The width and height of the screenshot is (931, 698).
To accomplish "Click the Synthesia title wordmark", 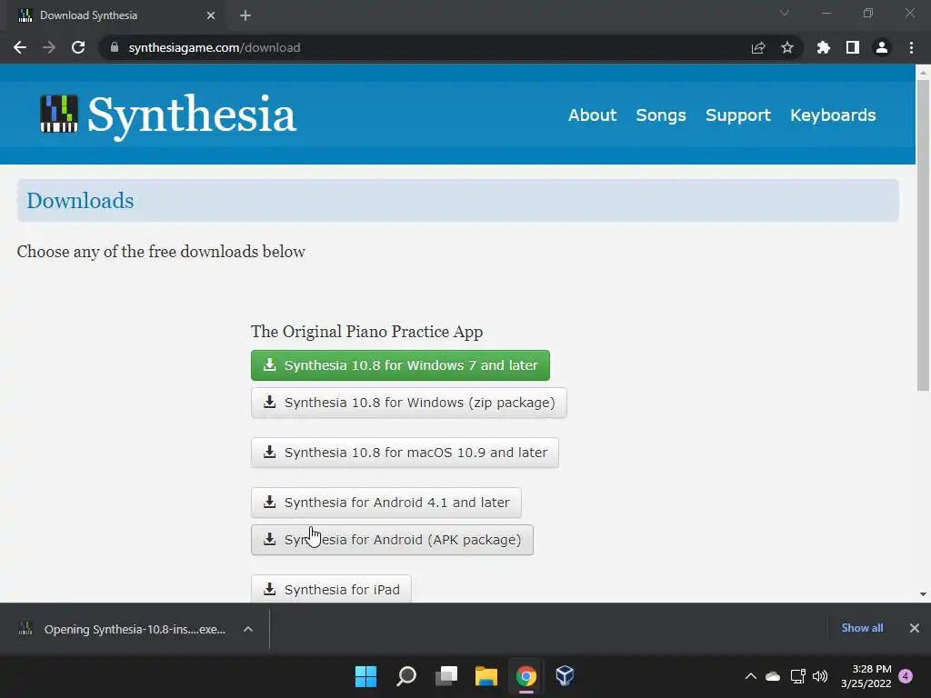I will [x=191, y=115].
